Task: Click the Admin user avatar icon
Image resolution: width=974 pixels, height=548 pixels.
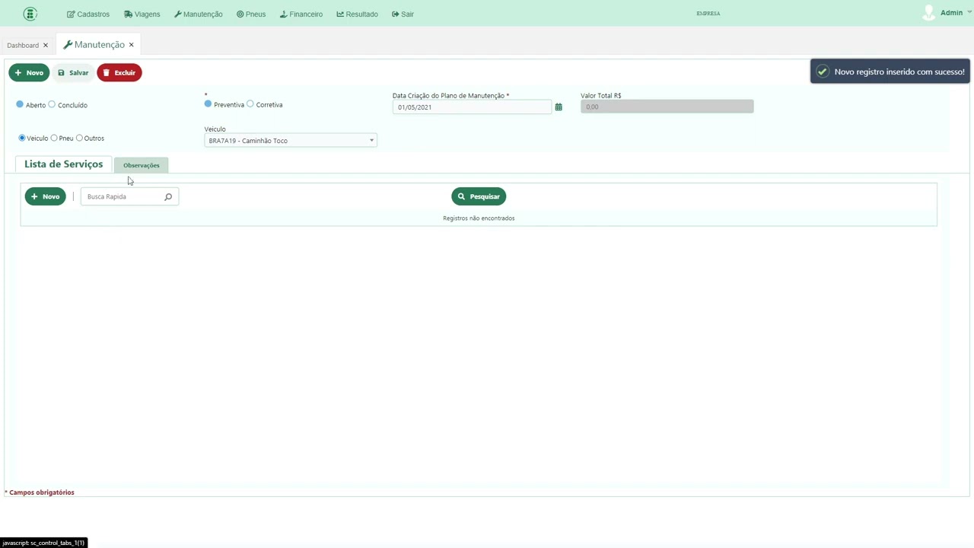Action: point(928,13)
